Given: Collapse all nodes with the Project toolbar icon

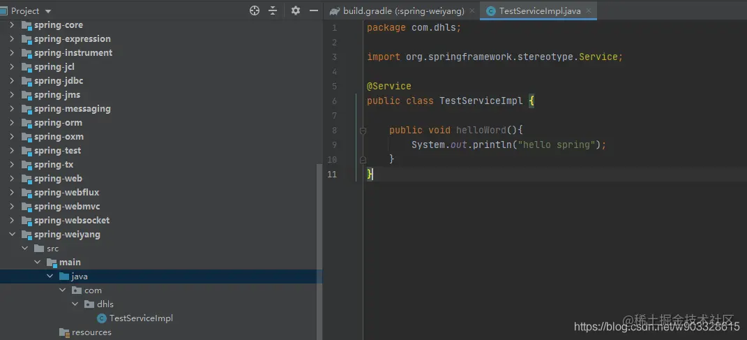Looking at the screenshot, I should 273,10.
